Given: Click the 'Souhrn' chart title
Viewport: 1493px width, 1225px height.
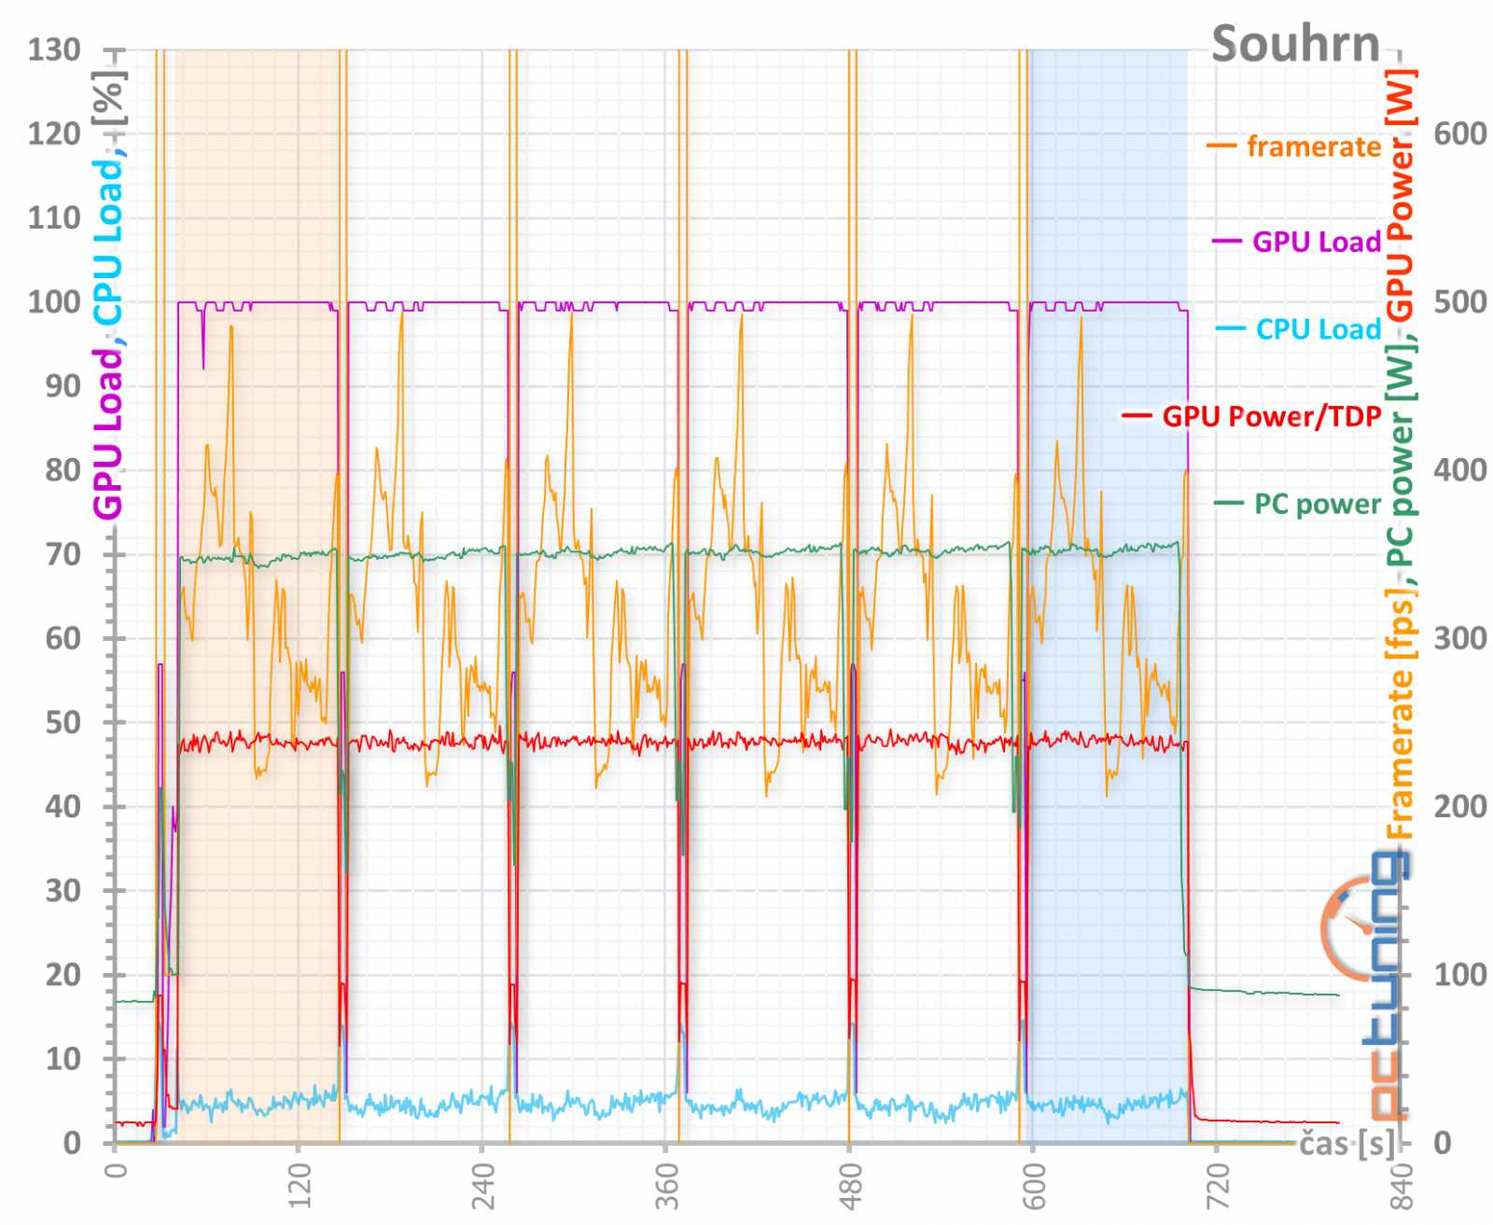Looking at the screenshot, I should 1295,44.
